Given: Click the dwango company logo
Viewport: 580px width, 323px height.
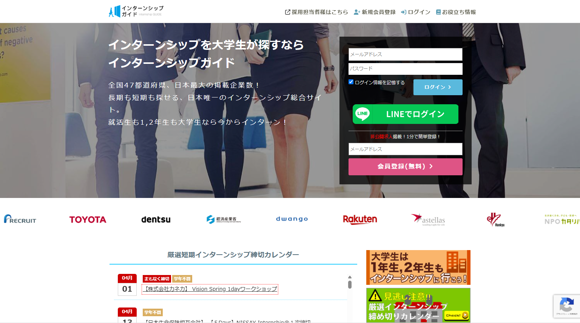Looking at the screenshot, I should pos(292,219).
